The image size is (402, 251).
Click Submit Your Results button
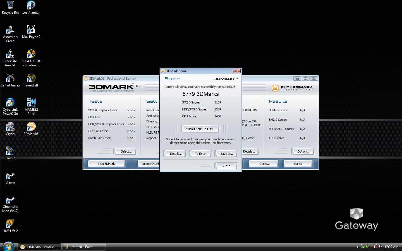(x=200, y=129)
